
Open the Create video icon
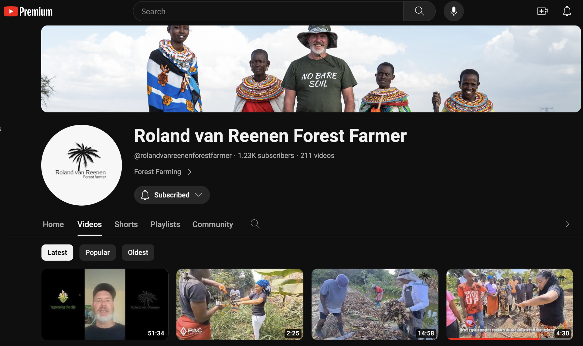click(x=542, y=11)
